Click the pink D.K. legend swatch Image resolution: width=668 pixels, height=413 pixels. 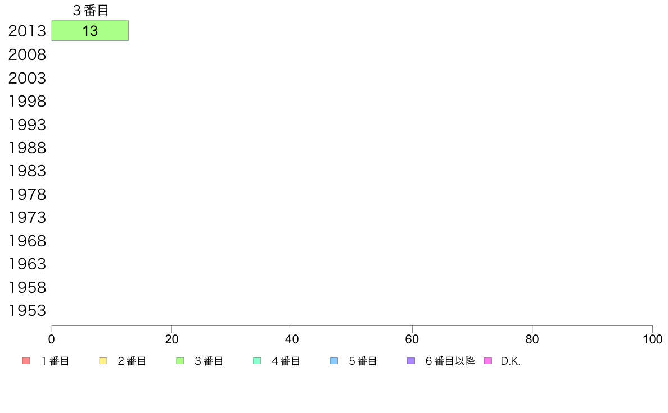[x=488, y=361]
